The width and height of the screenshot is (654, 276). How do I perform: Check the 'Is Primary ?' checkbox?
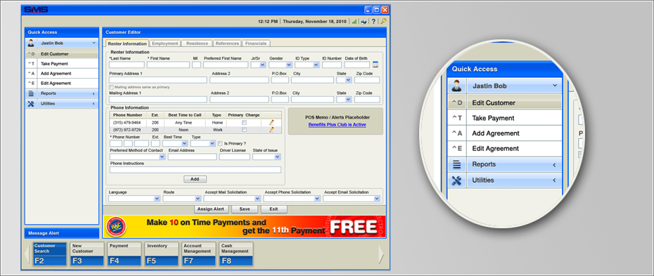[x=220, y=143]
